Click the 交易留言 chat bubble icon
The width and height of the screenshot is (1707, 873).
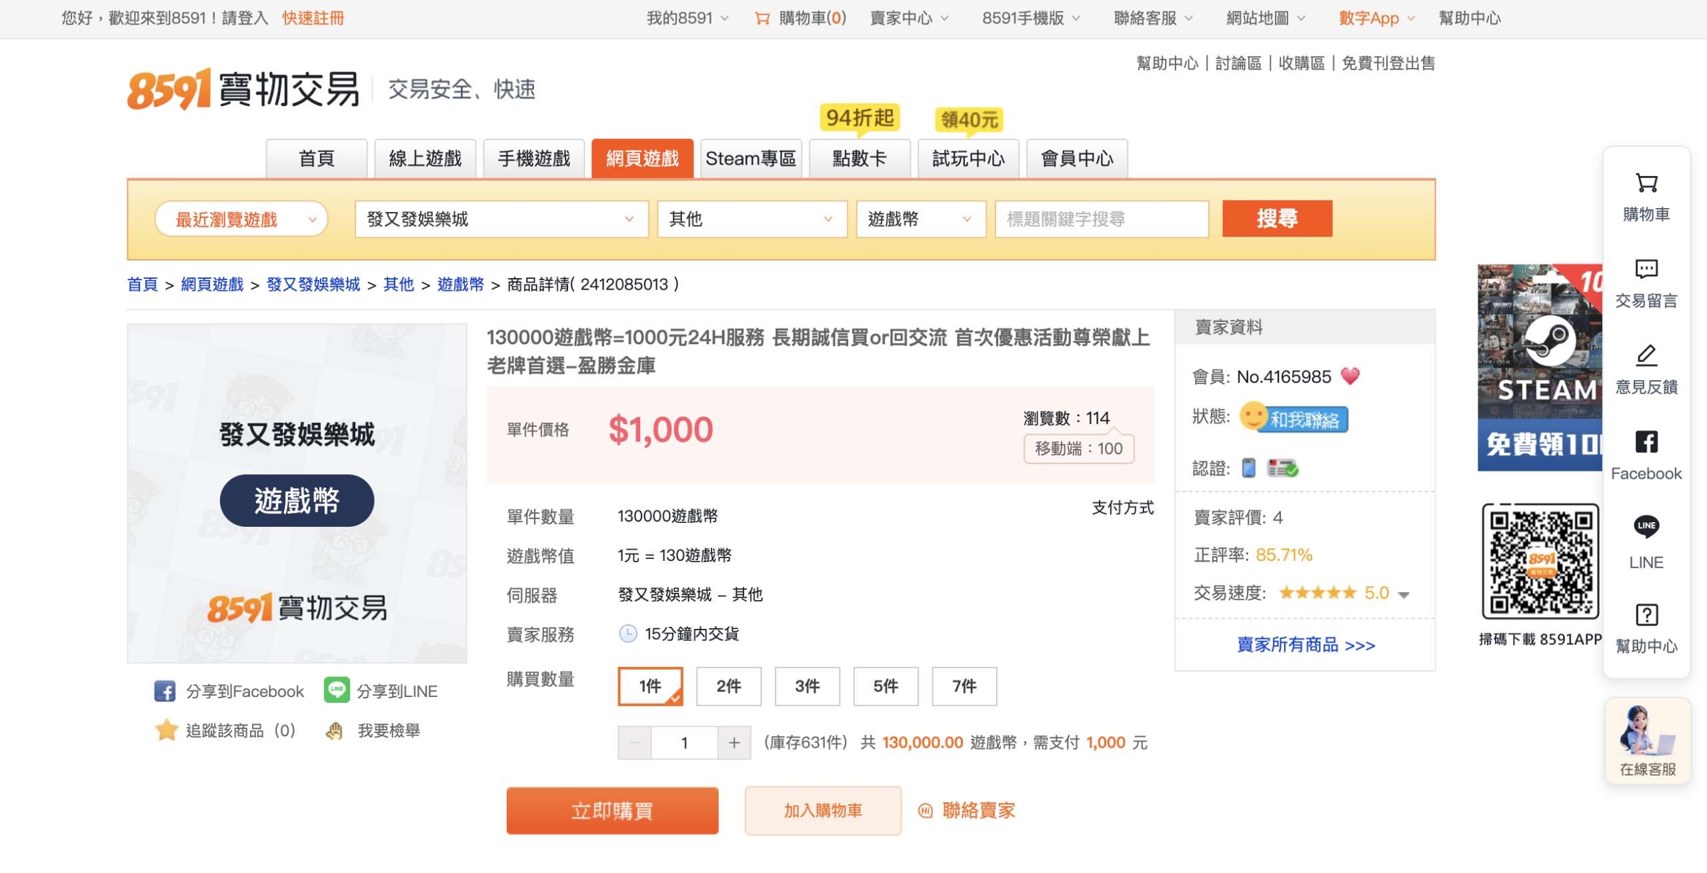point(1646,269)
